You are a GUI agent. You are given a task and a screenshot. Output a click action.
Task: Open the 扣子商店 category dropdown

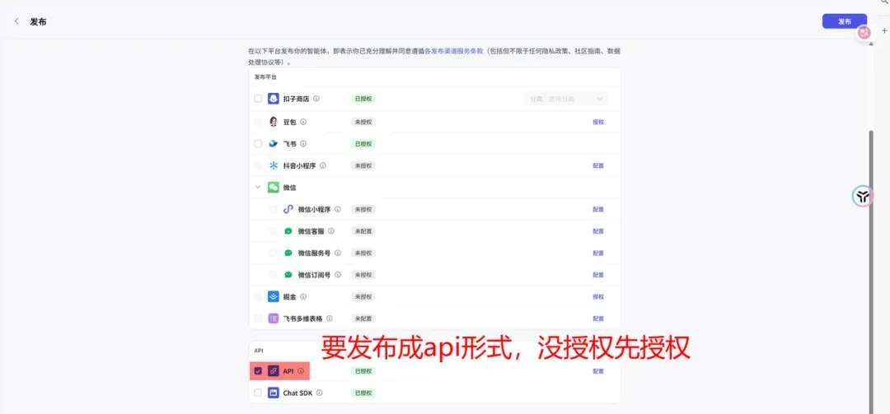(566, 99)
